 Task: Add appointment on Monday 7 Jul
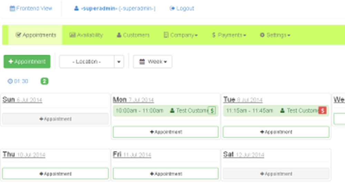[166, 132]
